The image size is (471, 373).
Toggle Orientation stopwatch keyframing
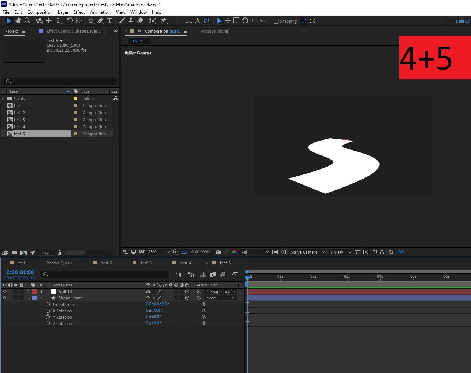tap(48, 304)
